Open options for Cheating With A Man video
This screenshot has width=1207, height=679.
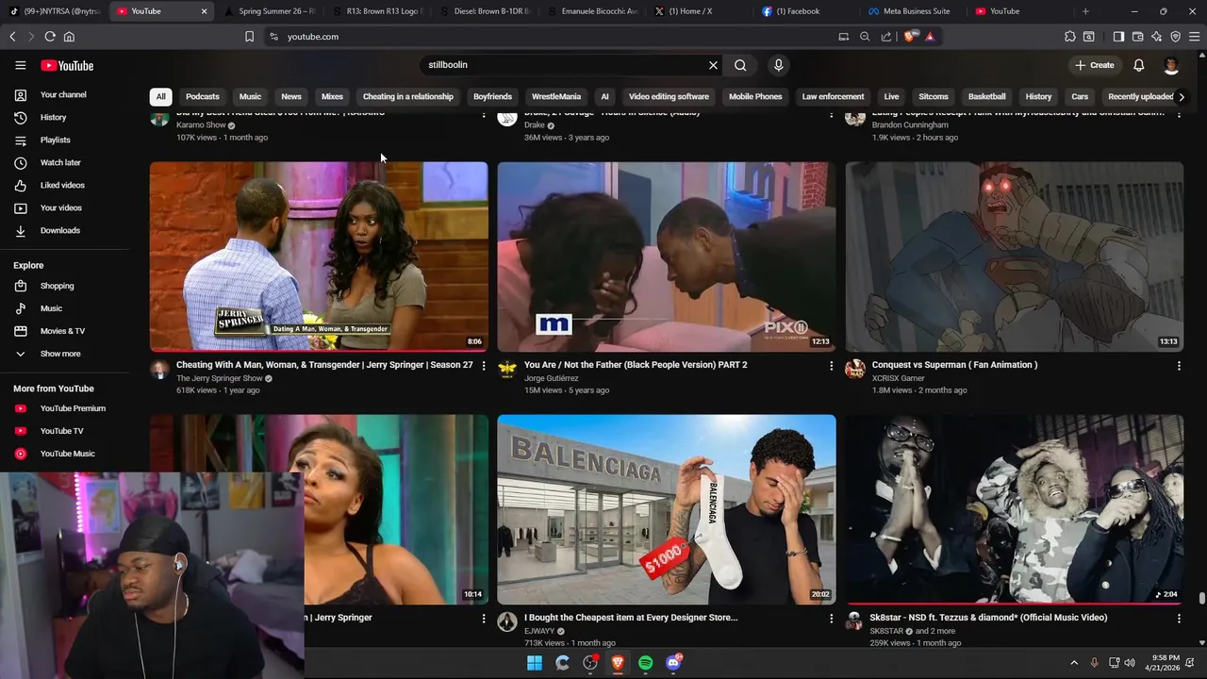pyautogui.click(x=484, y=365)
